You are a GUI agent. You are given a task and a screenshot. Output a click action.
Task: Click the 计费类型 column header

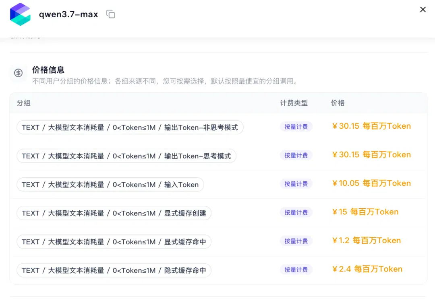[294, 103]
